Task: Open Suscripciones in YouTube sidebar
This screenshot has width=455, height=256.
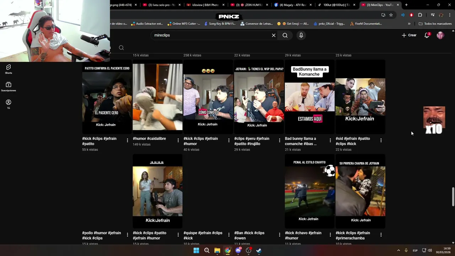Action: [x=9, y=86]
